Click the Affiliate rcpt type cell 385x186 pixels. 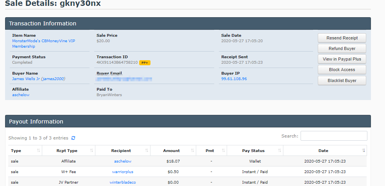tap(68, 161)
